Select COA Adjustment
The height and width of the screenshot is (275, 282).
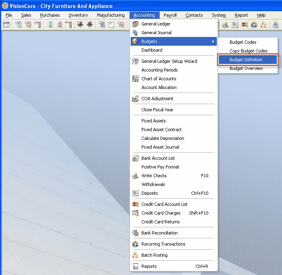click(x=174, y=99)
